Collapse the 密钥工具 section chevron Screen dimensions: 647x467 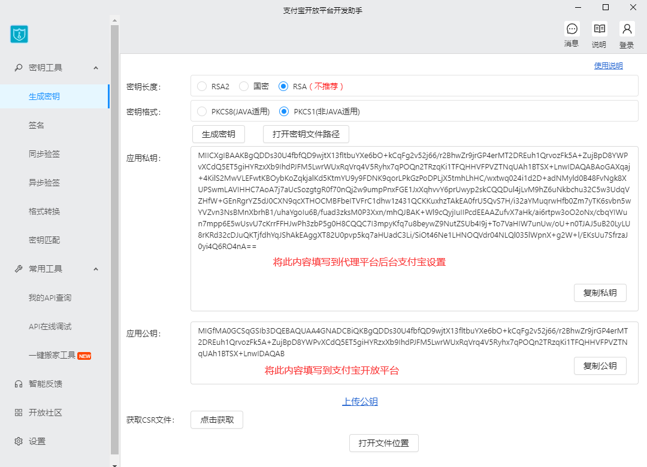96,68
